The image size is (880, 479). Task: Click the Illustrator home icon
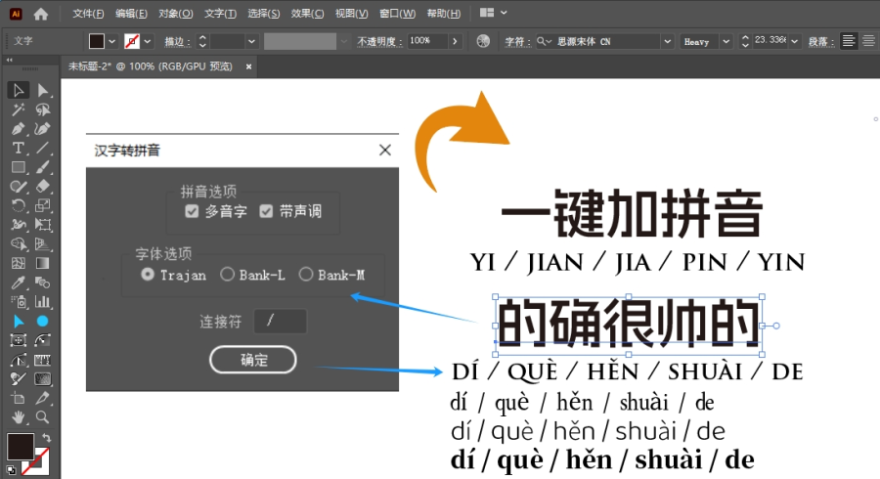[41, 14]
